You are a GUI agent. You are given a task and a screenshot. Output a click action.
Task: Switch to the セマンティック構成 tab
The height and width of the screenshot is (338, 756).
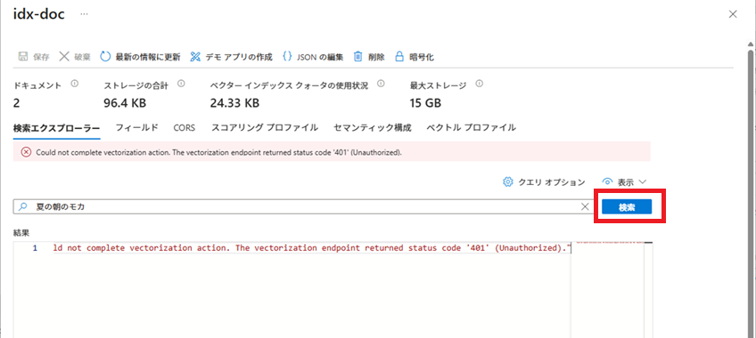[373, 128]
